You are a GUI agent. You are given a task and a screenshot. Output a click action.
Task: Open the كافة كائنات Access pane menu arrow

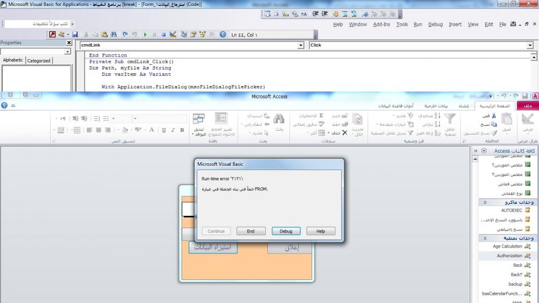[484, 151]
